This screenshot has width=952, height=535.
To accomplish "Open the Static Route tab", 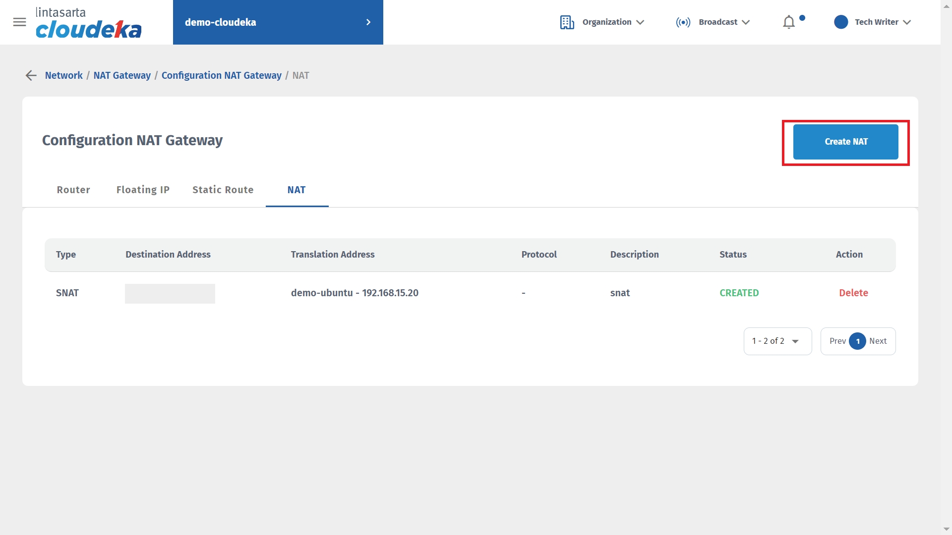I will pos(223,190).
